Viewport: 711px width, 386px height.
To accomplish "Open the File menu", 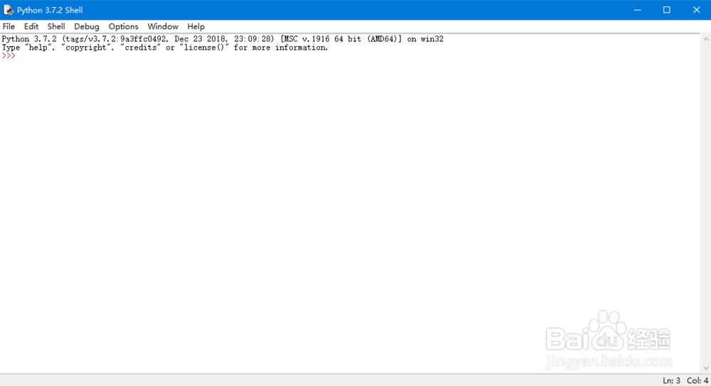I will (9, 26).
